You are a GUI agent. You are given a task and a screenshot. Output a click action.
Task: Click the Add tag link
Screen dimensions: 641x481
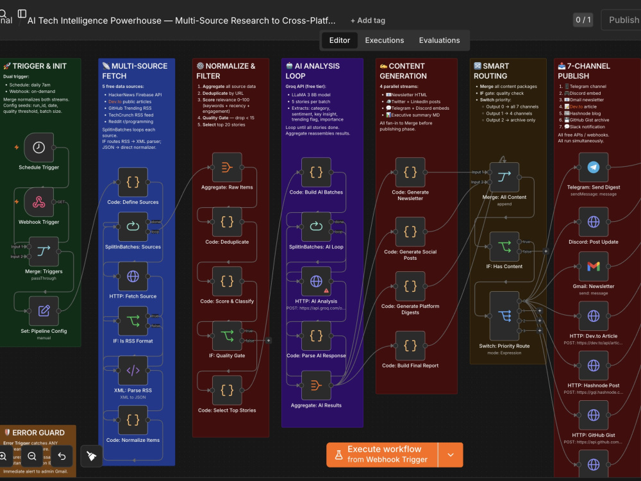click(367, 21)
